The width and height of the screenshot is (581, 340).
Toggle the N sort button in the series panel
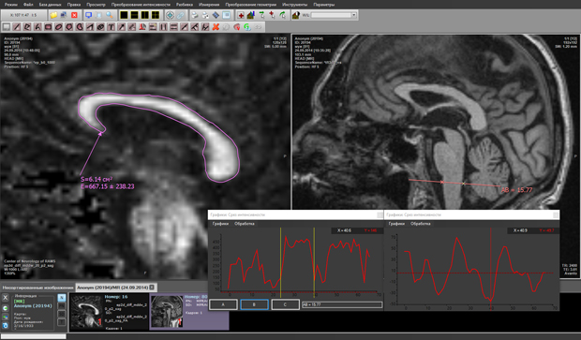62,298
